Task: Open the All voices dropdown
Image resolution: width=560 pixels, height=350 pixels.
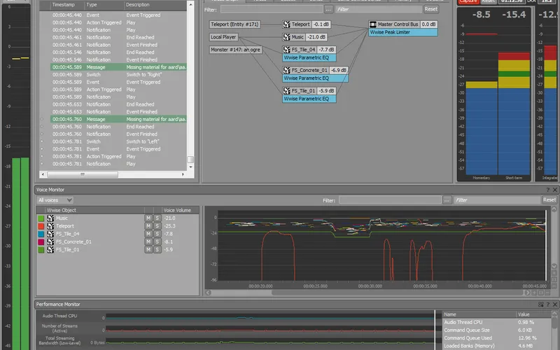Action: (x=55, y=200)
